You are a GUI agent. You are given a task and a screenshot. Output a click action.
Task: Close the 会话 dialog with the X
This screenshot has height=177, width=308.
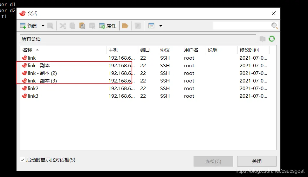[274, 13]
